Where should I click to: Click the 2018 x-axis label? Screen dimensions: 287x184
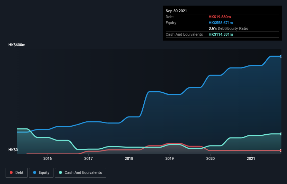pos(129,158)
